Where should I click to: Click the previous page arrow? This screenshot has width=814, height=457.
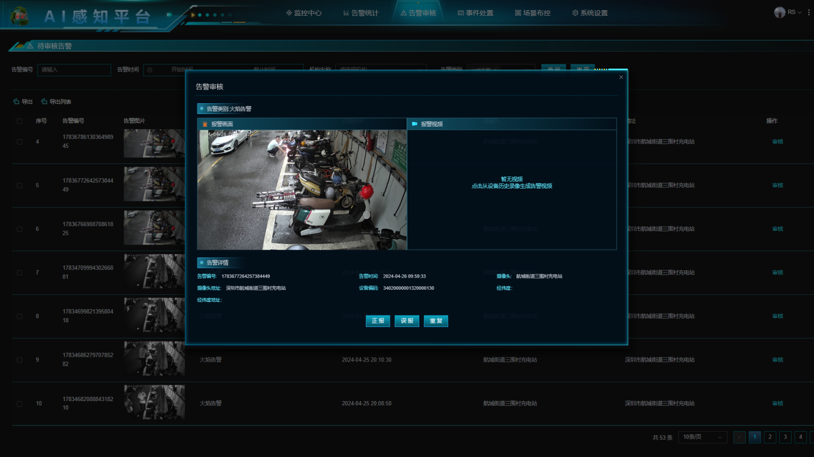click(x=739, y=437)
